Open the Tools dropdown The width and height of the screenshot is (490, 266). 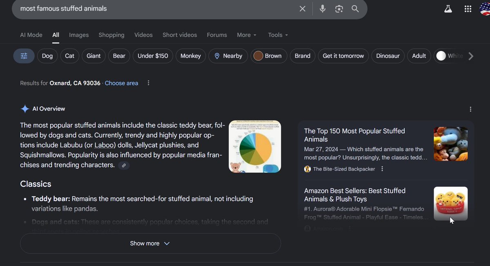278,35
